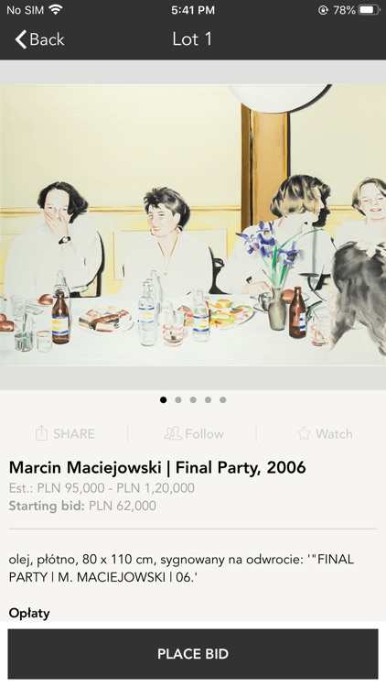The height and width of the screenshot is (687, 386).
Task: Open the Final Party painting image
Action: pyautogui.click(x=193, y=225)
